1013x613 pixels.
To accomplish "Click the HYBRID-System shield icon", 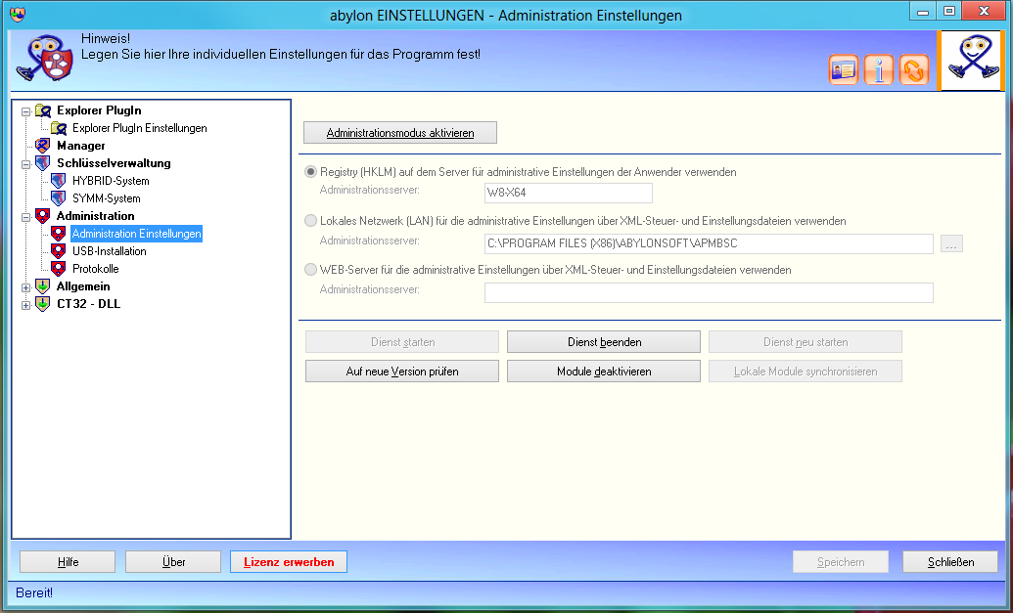I will tap(58, 181).
